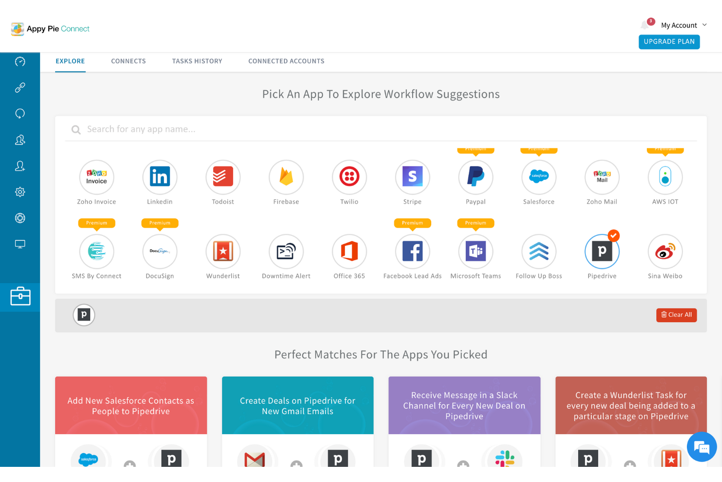Viewport: 722px width, 482px height.
Task: Pick the Linkedin app
Action: [160, 177]
